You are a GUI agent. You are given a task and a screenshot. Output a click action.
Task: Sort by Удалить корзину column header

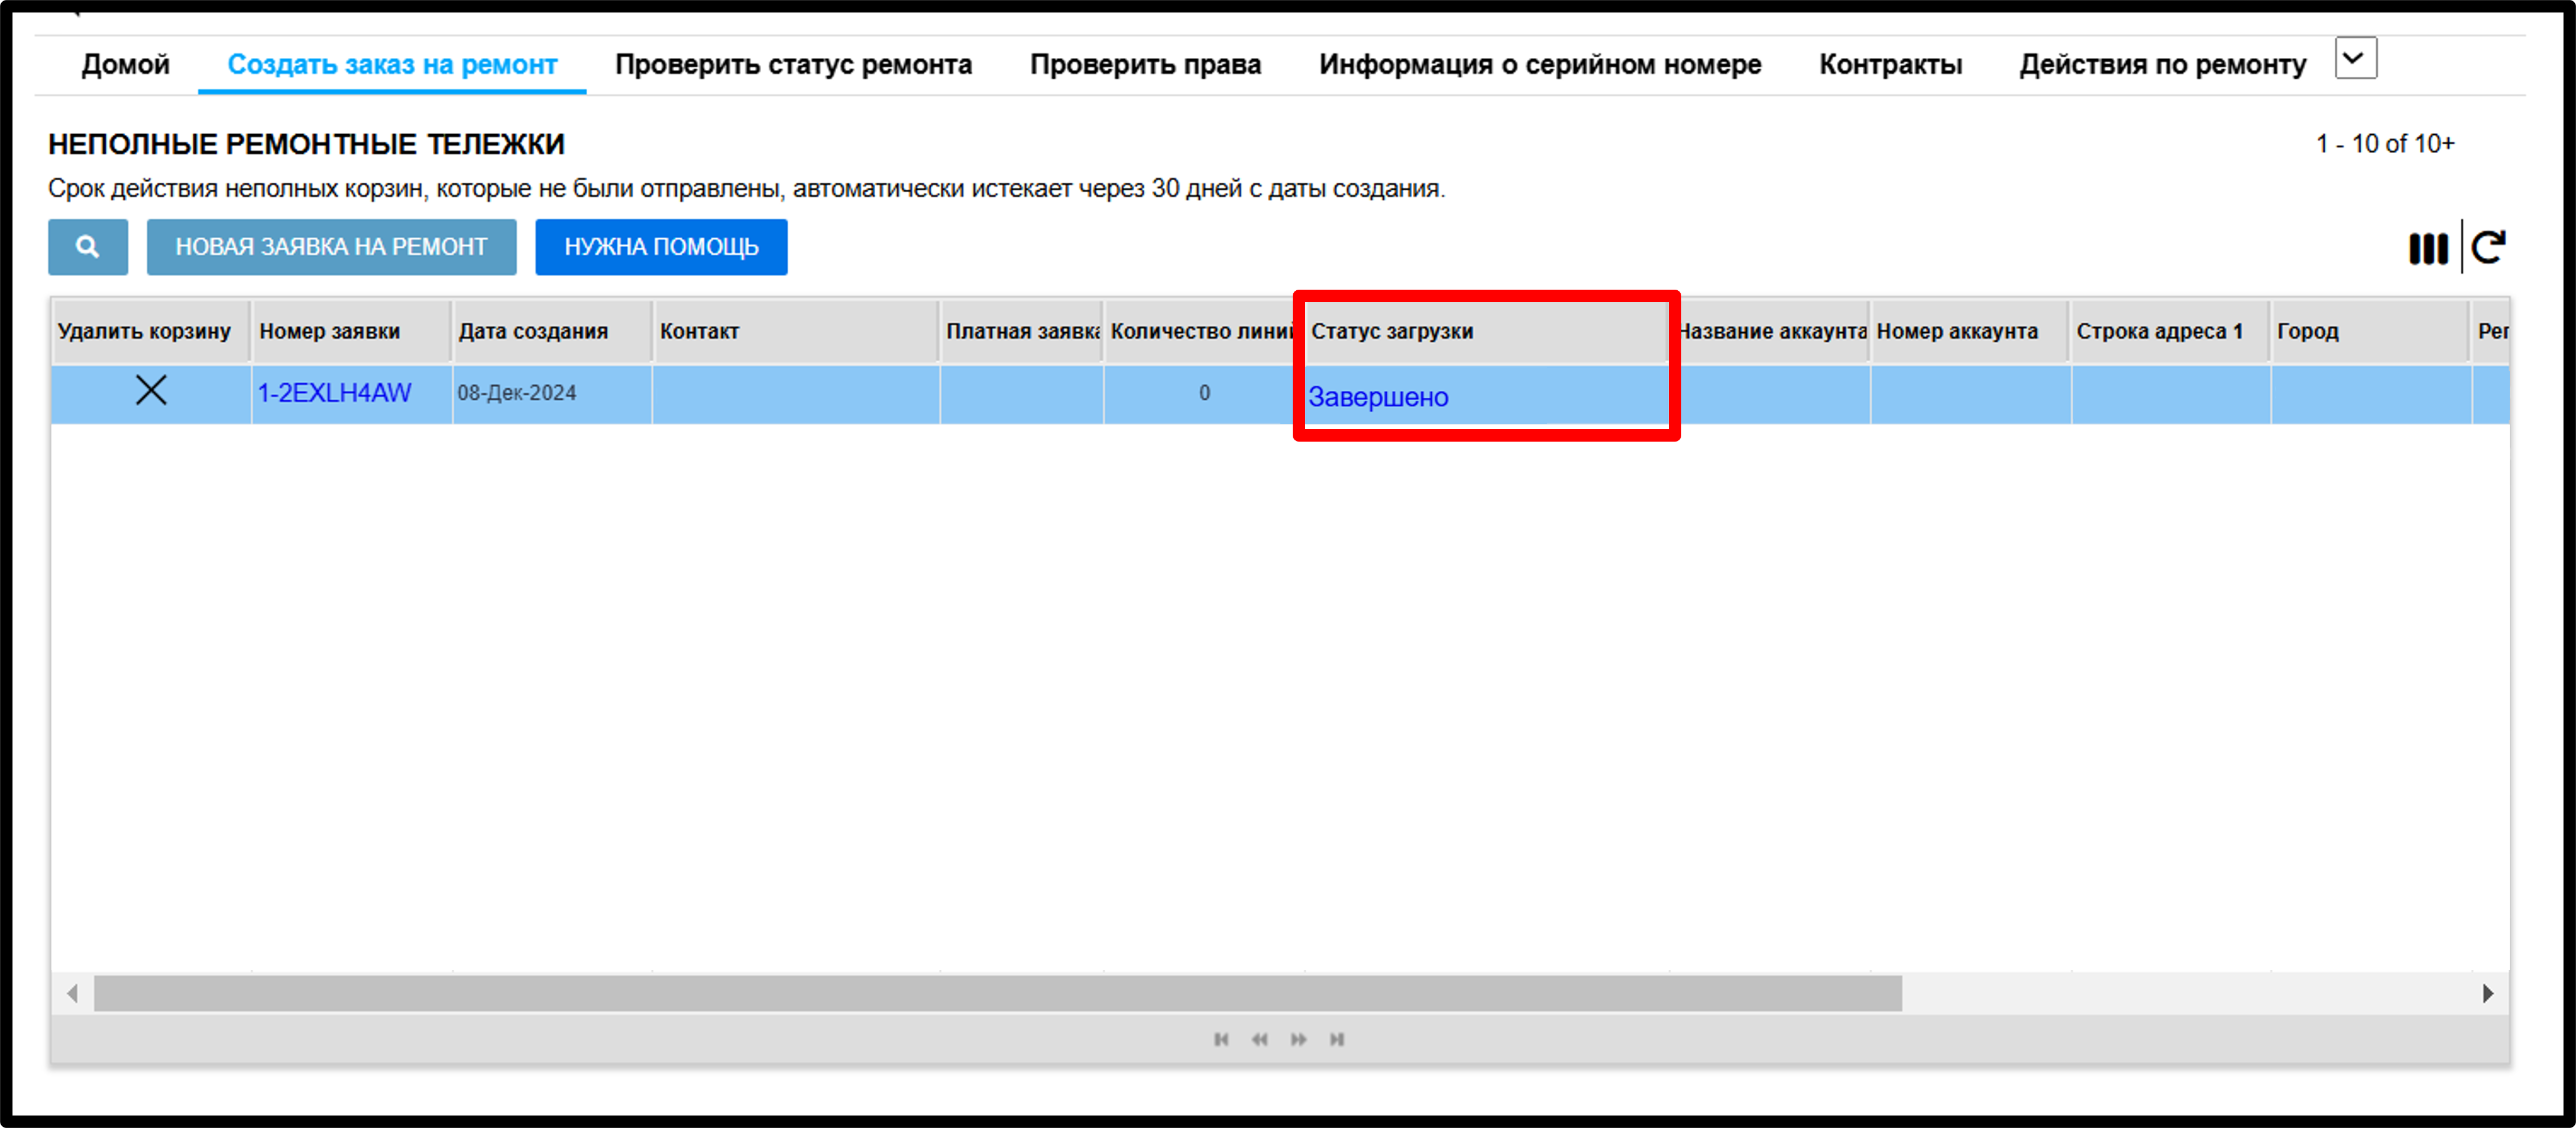pyautogui.click(x=150, y=331)
